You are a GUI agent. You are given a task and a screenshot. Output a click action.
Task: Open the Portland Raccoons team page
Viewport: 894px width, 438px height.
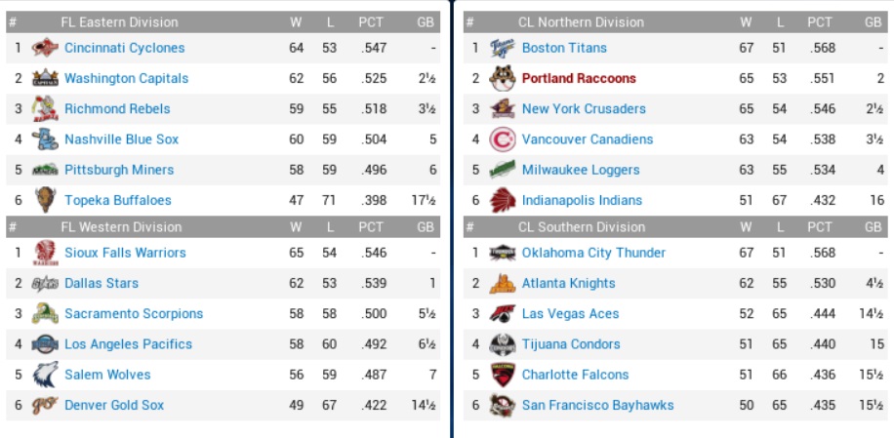click(579, 78)
